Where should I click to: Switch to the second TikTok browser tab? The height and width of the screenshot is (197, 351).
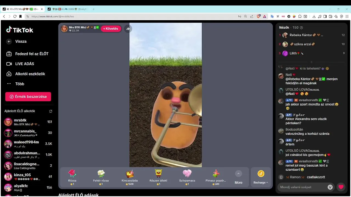(x=68, y=9)
